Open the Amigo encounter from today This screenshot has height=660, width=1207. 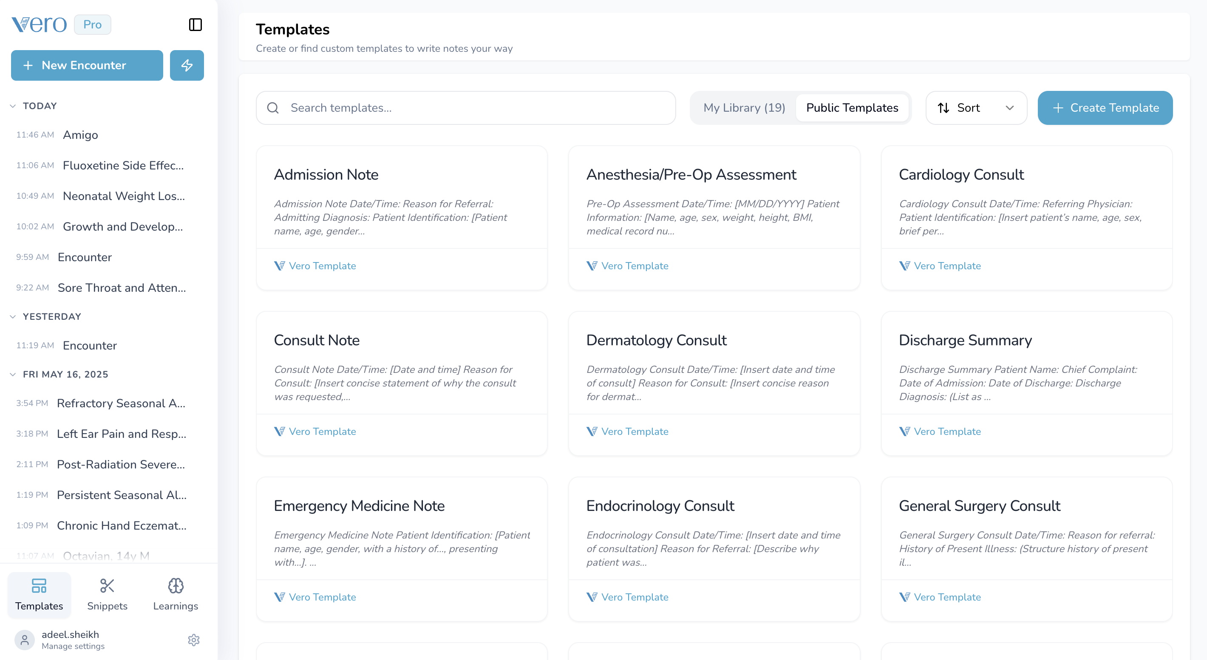tap(80, 135)
